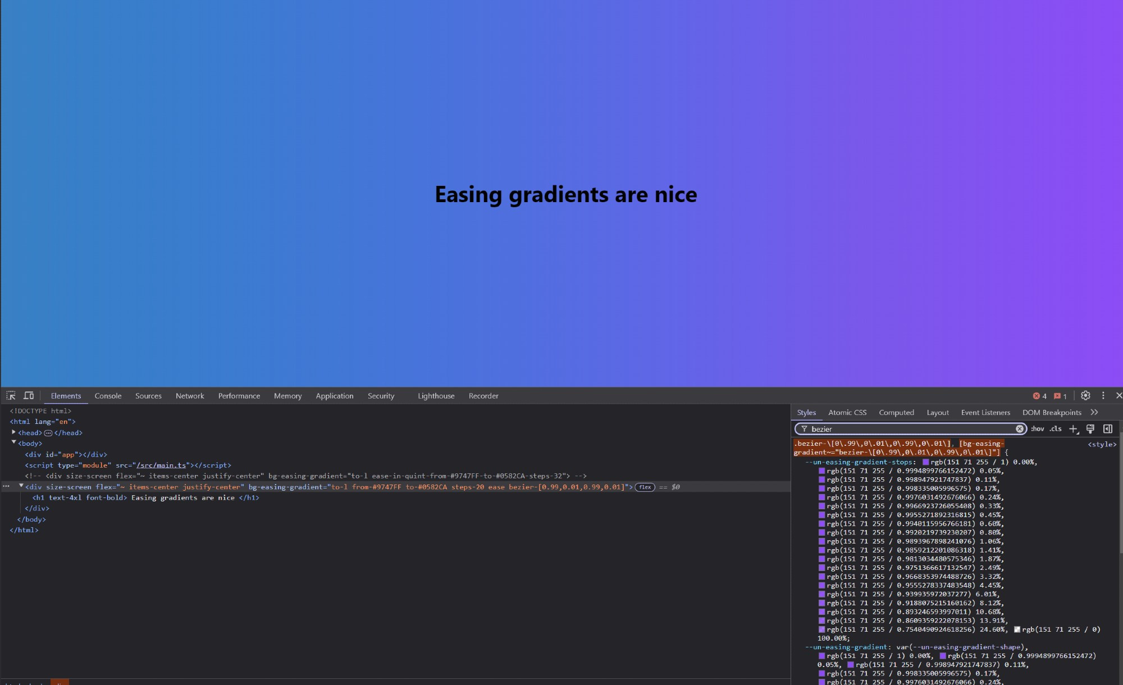
Task: Select the div id="app" node
Action: tap(66, 455)
